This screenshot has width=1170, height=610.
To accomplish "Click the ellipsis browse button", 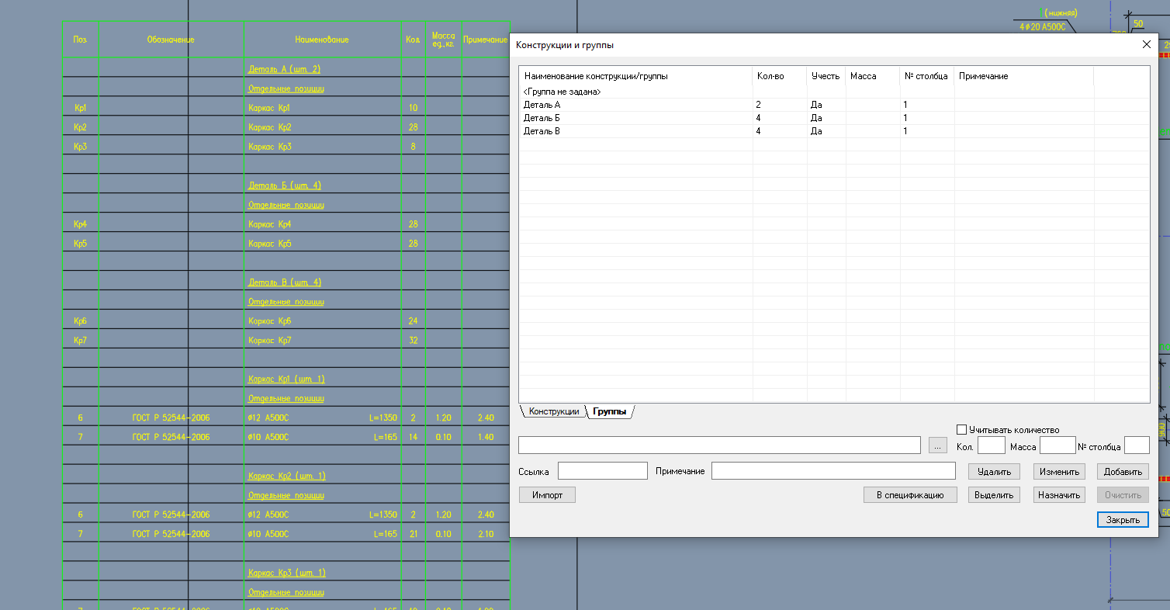I will click(x=938, y=445).
